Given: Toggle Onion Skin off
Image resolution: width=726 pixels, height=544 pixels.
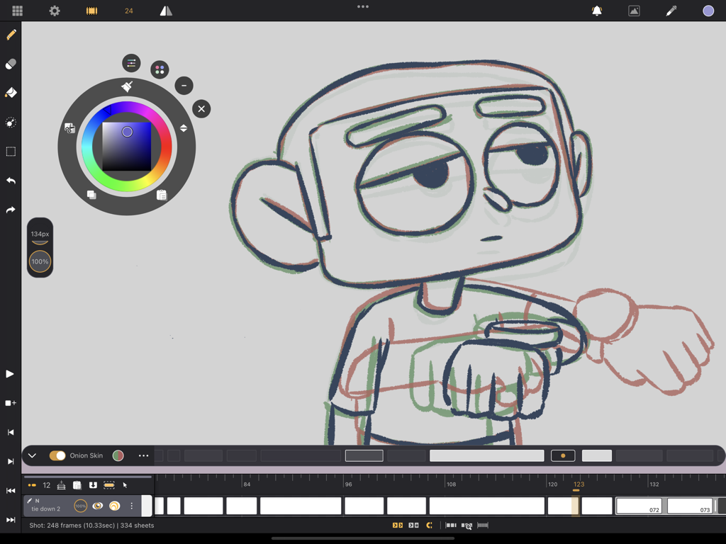Looking at the screenshot, I should point(57,455).
